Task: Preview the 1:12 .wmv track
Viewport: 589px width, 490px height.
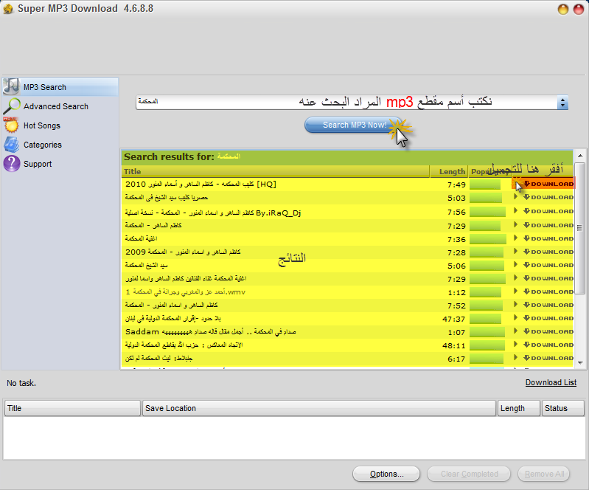Action: [x=515, y=291]
